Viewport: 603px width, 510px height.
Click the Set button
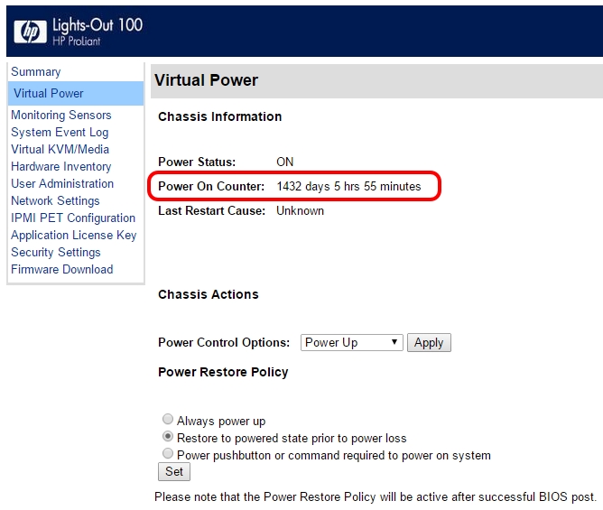pos(174,471)
